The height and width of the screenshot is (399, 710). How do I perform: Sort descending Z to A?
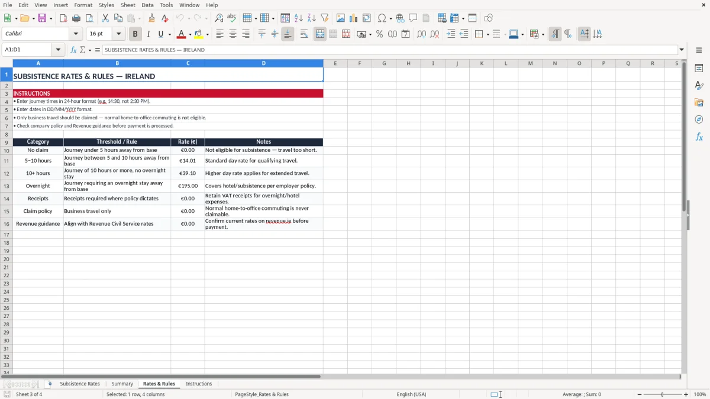pos(312,18)
